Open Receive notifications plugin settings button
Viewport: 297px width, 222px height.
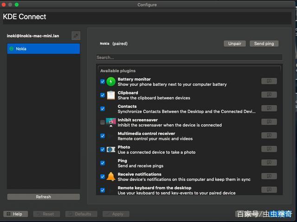(269, 177)
